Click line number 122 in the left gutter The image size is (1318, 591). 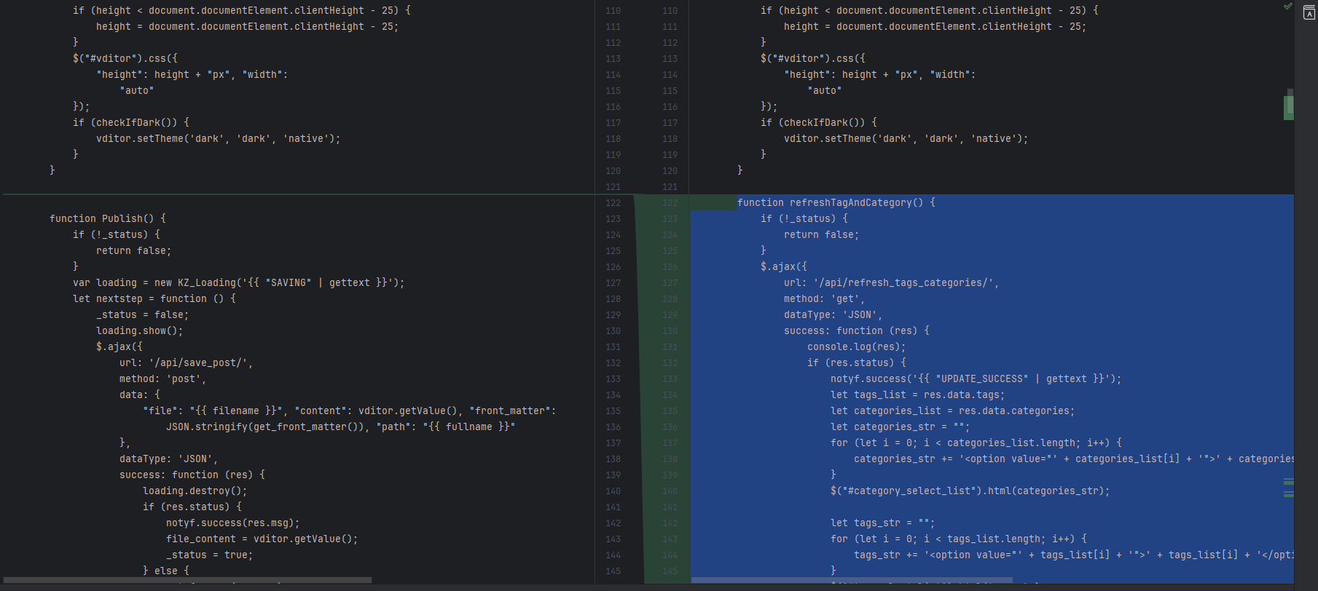click(x=613, y=203)
